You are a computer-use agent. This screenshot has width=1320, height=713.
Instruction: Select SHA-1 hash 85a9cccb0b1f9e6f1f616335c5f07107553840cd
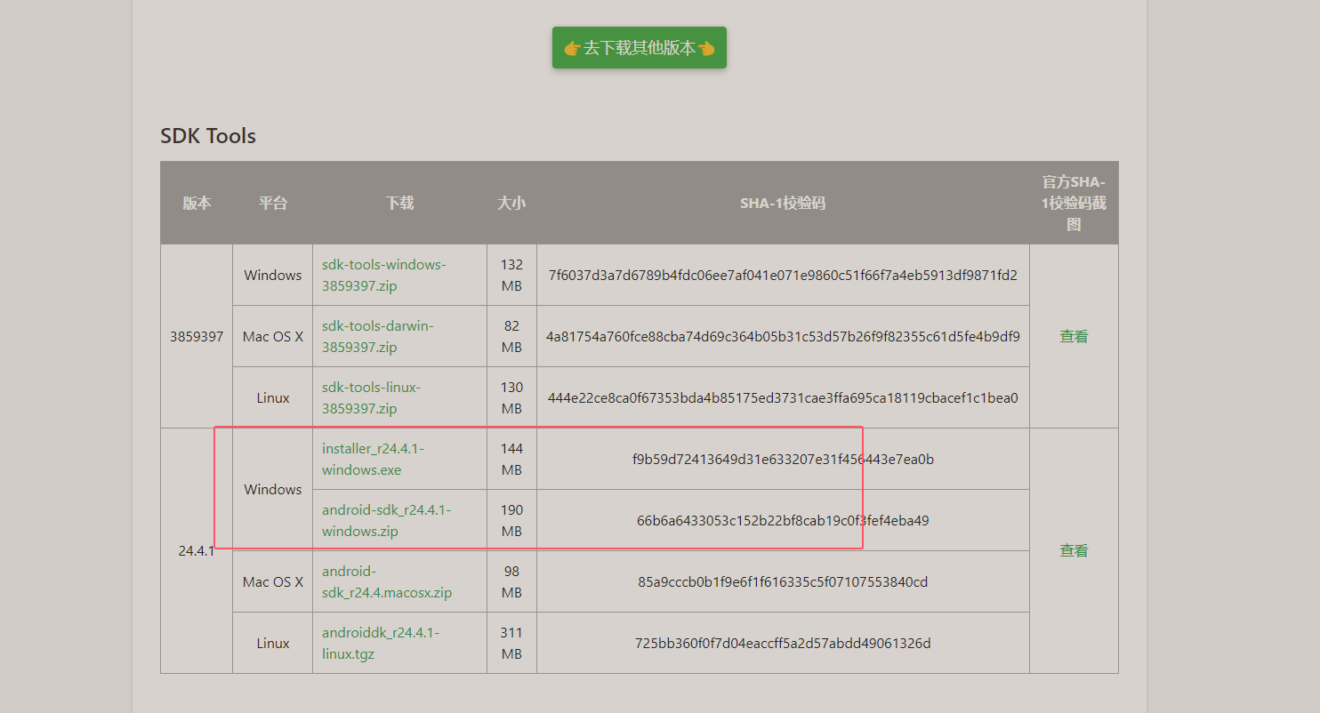783,581
